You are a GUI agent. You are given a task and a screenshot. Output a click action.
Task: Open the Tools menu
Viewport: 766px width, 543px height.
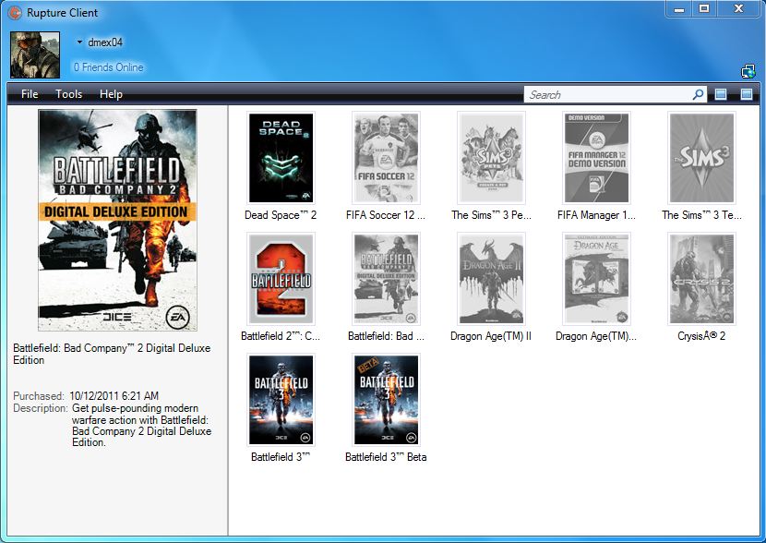68,94
